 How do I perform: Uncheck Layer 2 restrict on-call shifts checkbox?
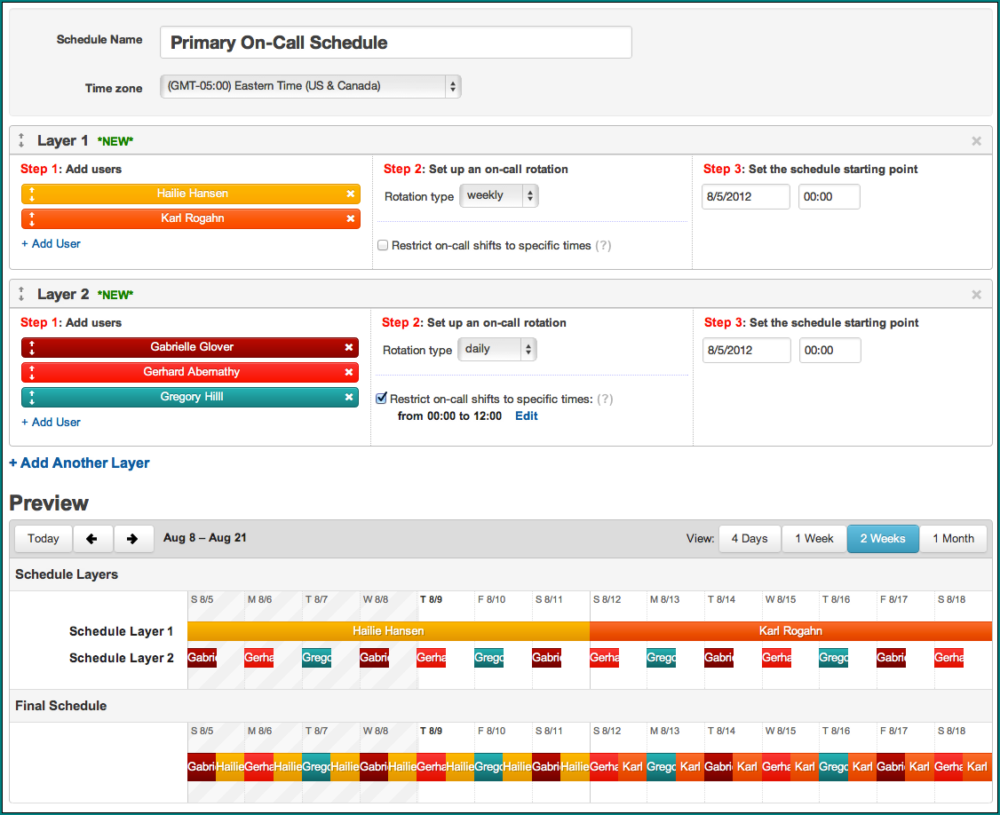(382, 400)
